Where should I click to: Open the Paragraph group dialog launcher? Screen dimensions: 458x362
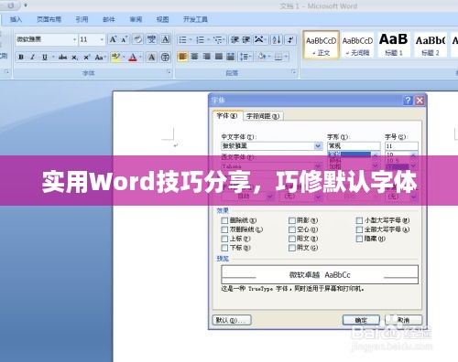pos(294,71)
